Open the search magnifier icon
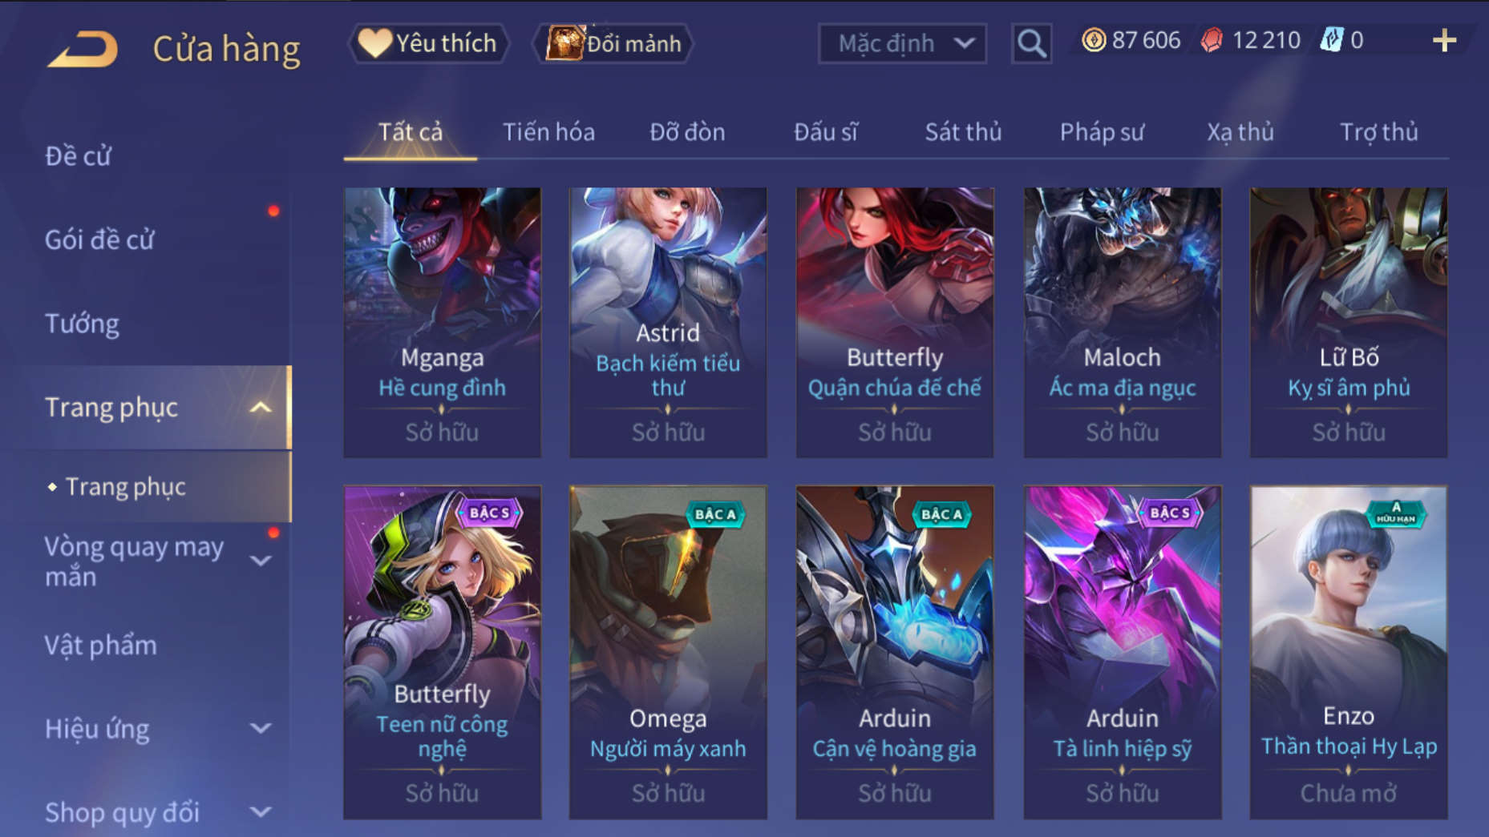 1031,43
